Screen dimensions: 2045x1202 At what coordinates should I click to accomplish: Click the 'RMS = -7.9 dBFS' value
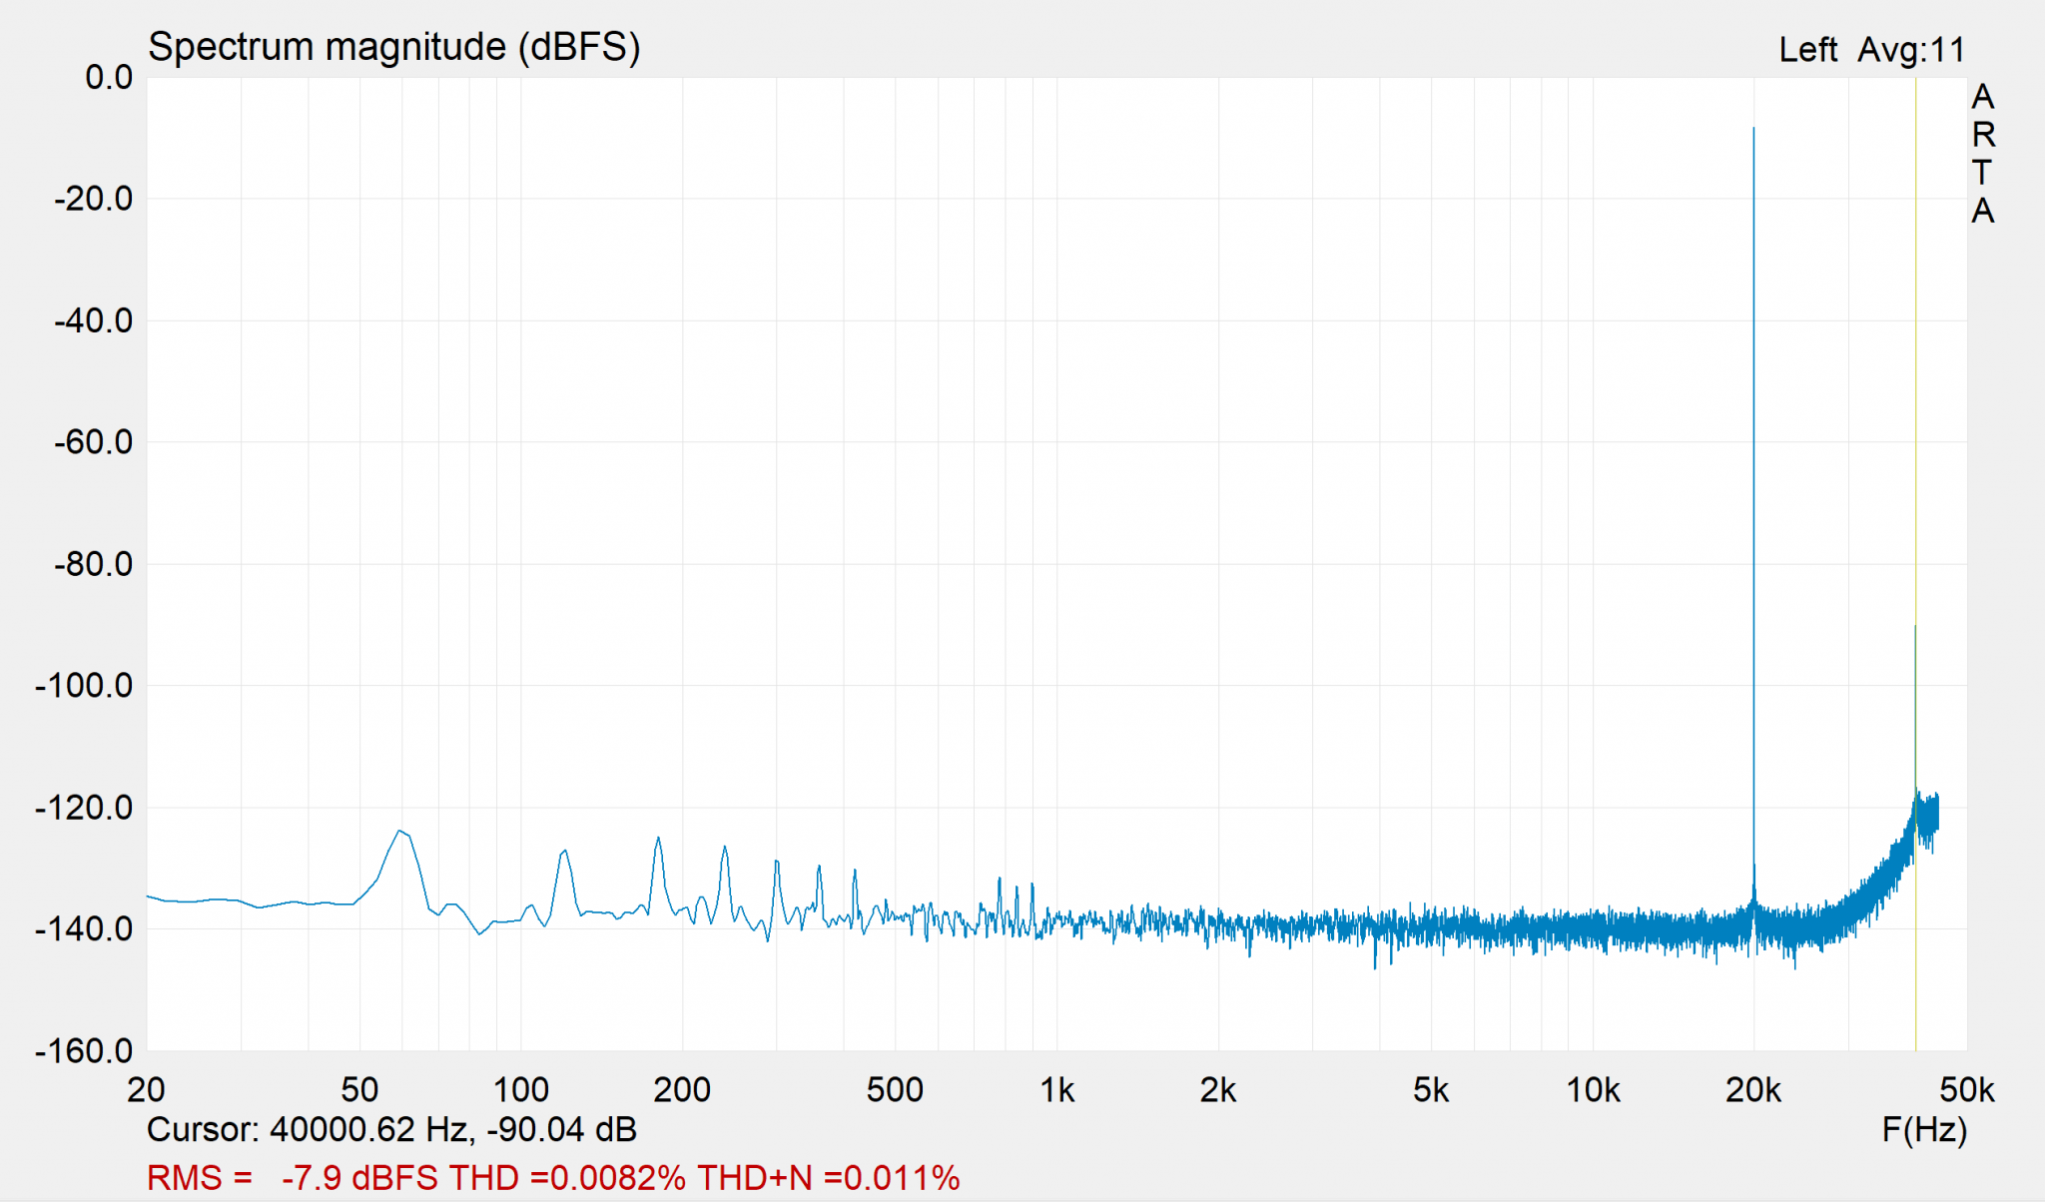point(294,1178)
